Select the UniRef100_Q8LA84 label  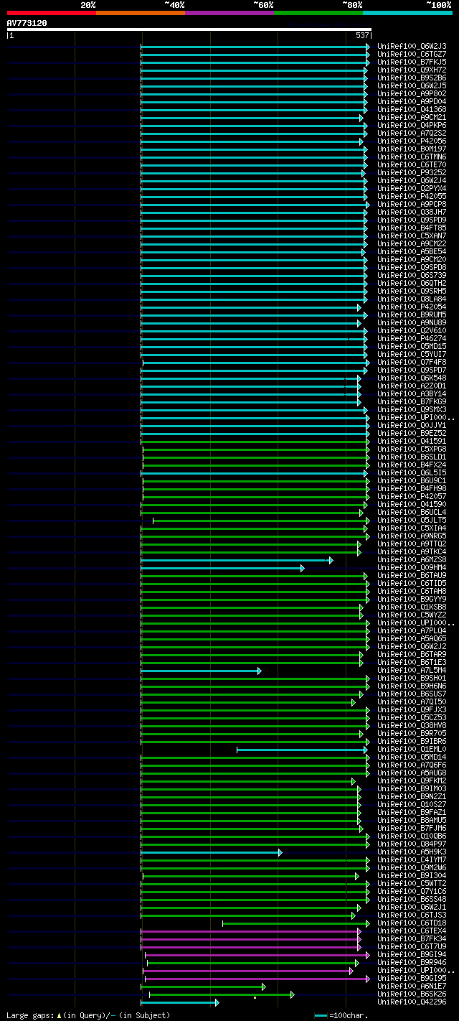(412, 299)
